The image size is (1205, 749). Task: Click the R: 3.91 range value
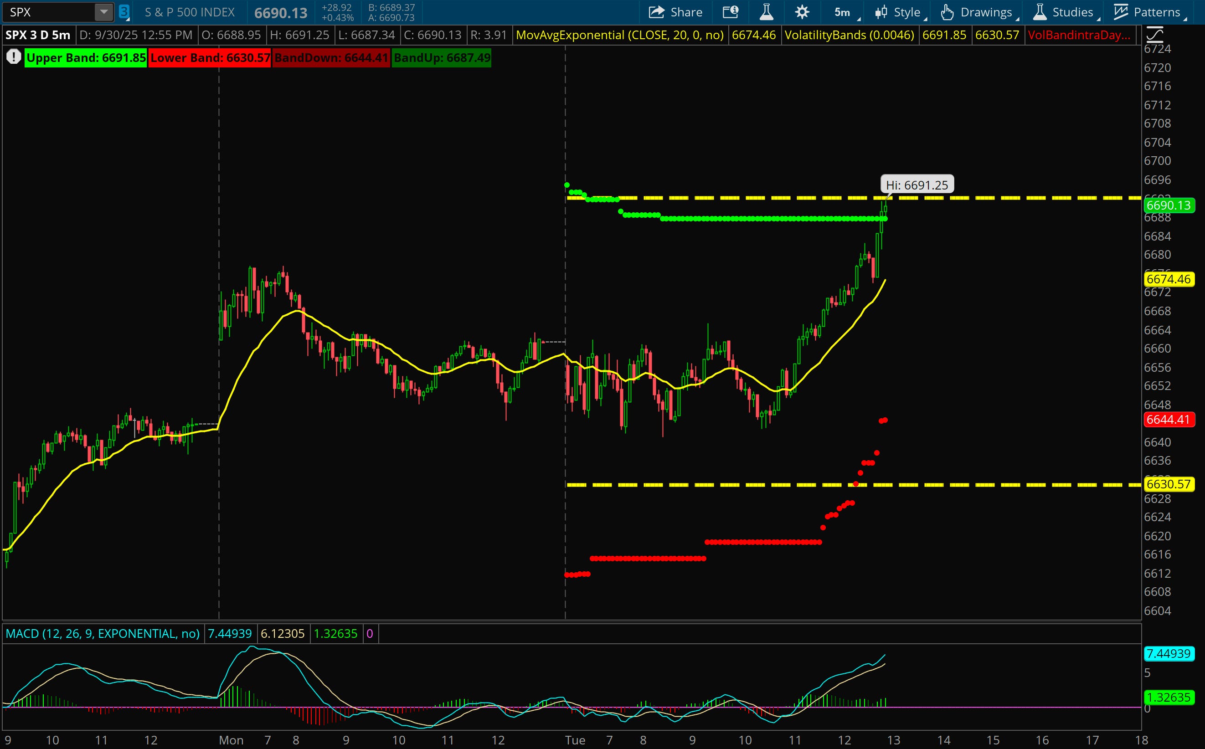[488, 35]
